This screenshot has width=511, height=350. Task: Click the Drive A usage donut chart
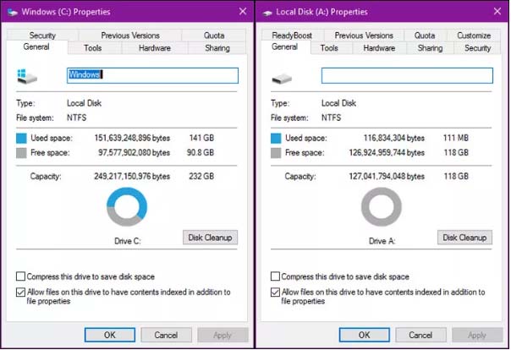coord(382,207)
